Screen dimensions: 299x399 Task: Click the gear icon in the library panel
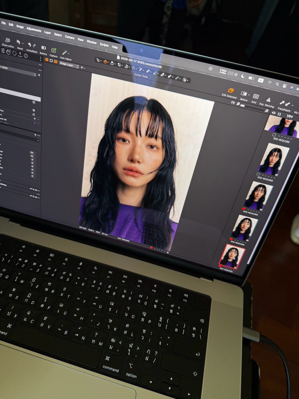tap(34, 110)
